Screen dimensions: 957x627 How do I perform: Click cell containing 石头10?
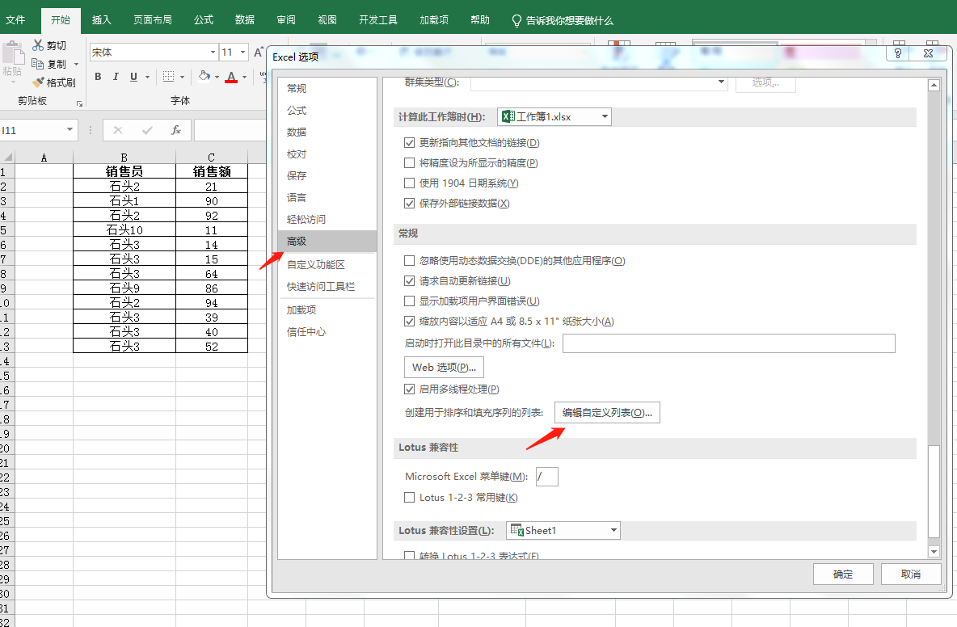(124, 230)
